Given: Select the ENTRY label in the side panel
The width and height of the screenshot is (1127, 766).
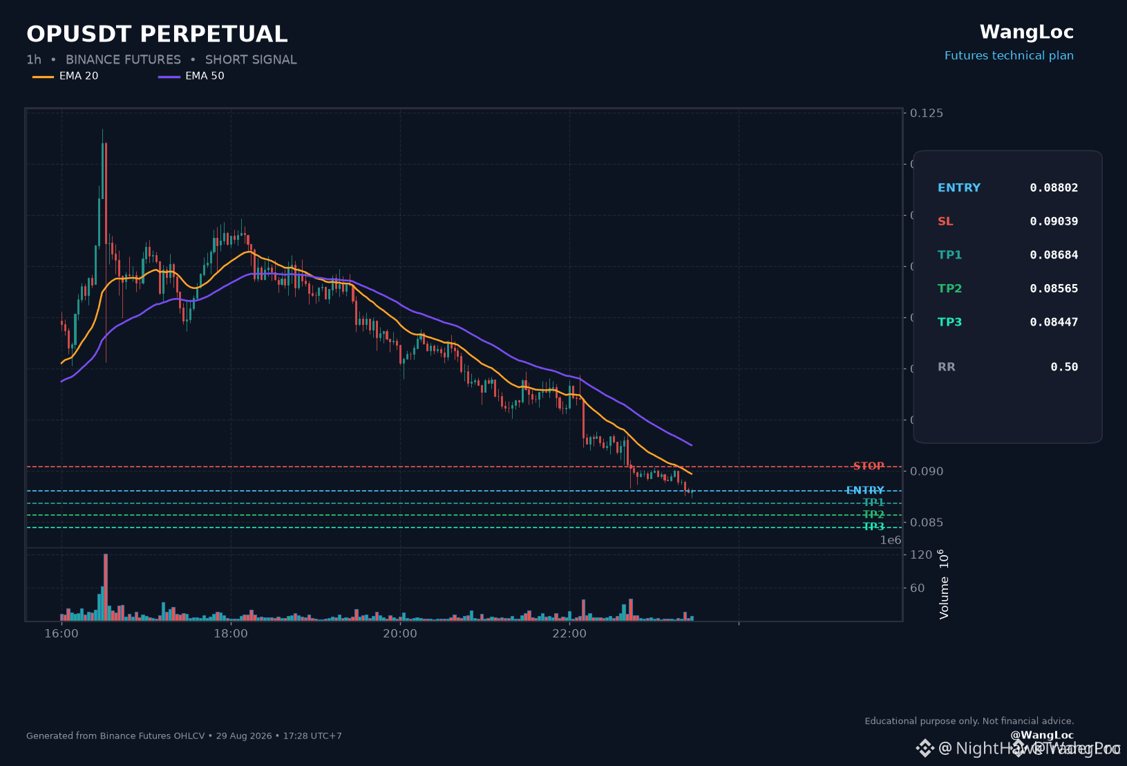Looking at the screenshot, I should [959, 188].
